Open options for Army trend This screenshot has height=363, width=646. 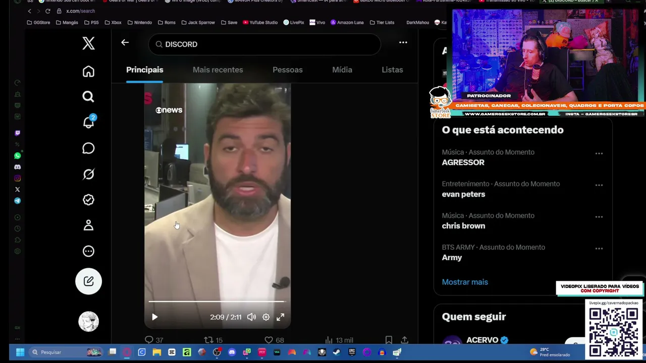point(599,249)
